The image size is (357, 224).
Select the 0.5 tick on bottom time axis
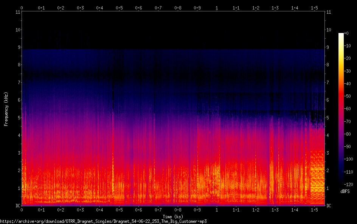[x=119, y=210]
